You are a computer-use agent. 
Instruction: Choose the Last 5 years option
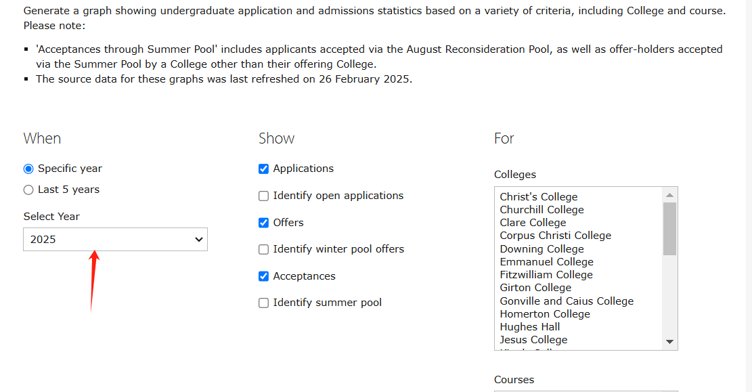(x=28, y=190)
